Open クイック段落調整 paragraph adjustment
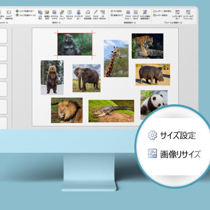 88,15
